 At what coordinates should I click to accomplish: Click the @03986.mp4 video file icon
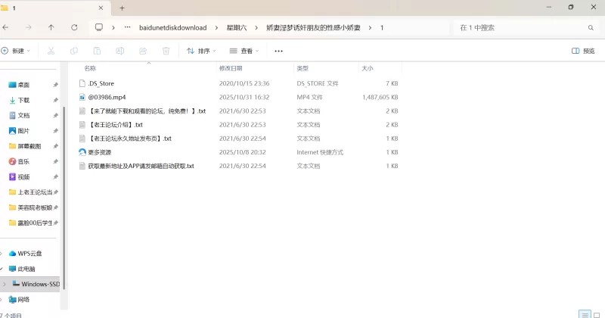(82, 98)
